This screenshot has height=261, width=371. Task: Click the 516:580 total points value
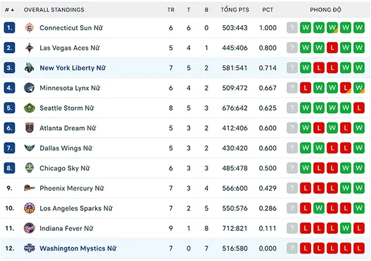tap(235, 248)
